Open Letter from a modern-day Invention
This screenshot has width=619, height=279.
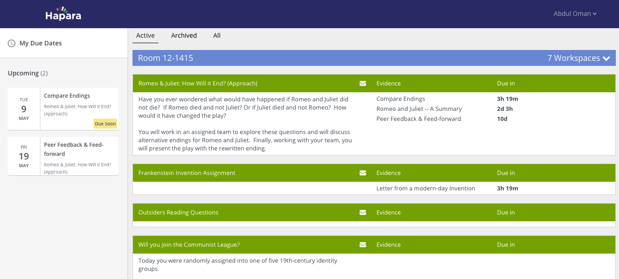pyautogui.click(x=426, y=189)
